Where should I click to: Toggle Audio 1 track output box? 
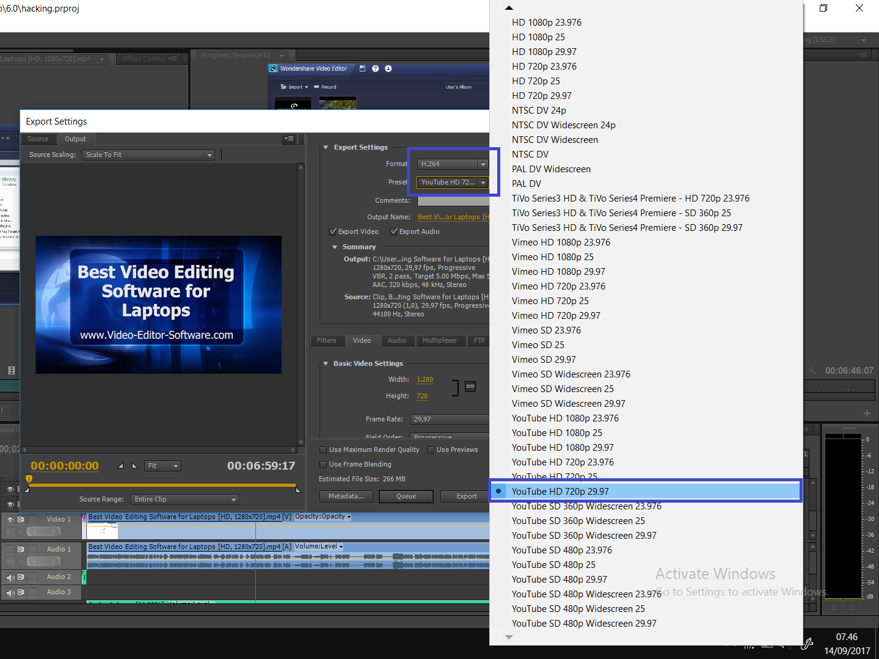[x=10, y=550]
